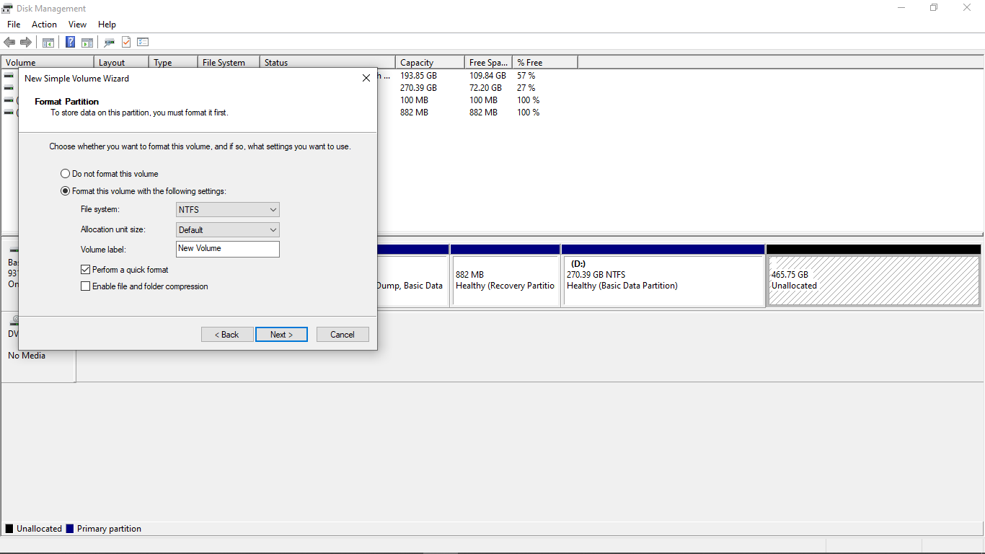Enable file and folder compression checkbox
985x554 pixels.
[86, 286]
